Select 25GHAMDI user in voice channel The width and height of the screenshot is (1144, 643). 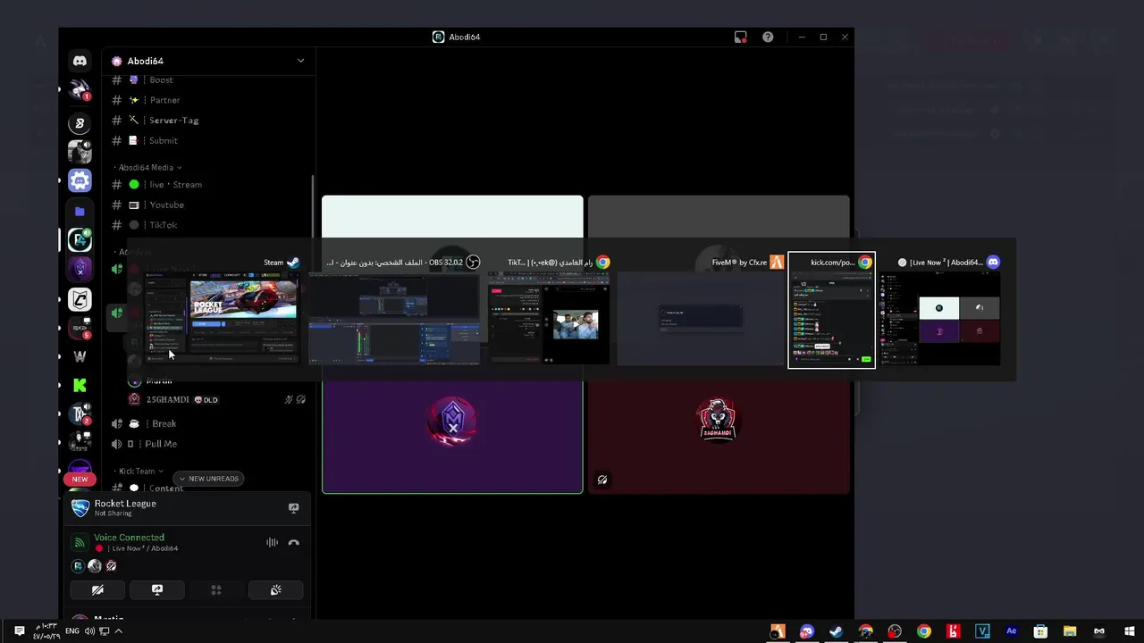217,400
